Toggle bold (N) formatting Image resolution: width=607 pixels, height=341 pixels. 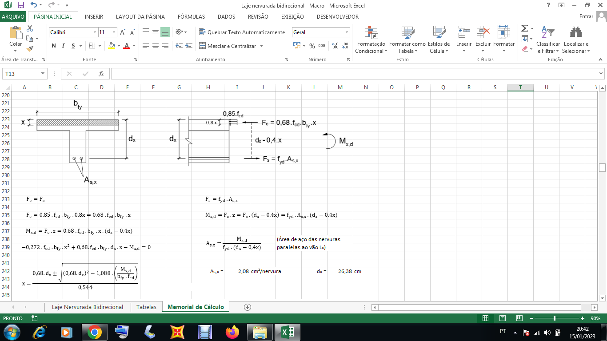[54, 46]
